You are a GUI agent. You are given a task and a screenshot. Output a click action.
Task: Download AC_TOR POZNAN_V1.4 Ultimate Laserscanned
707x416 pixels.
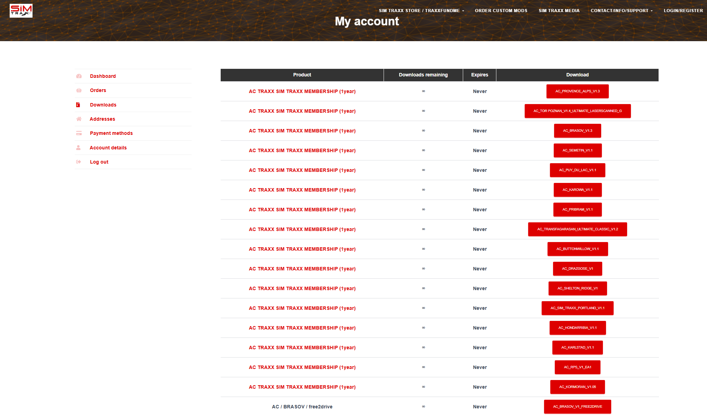pyautogui.click(x=578, y=111)
